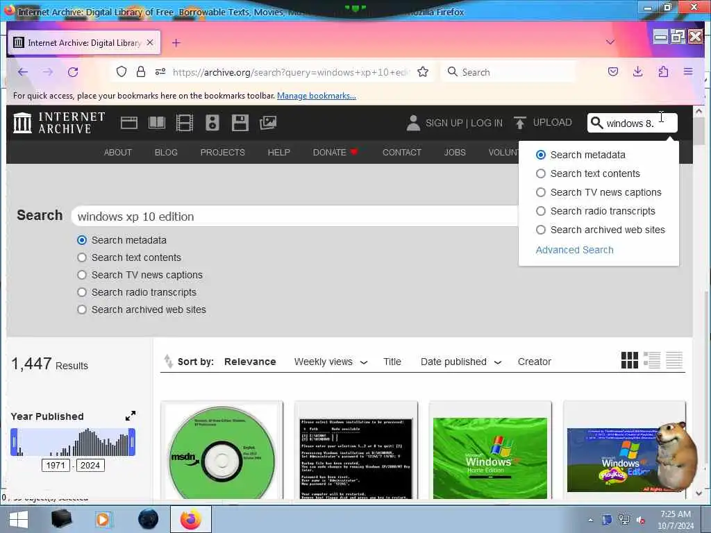Click the Upload arrow icon
This screenshot has width=711, height=533.
[x=519, y=123]
